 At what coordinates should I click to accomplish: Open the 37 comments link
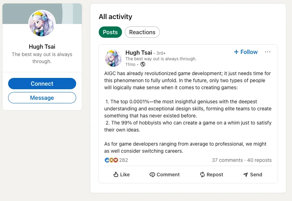click(227, 160)
